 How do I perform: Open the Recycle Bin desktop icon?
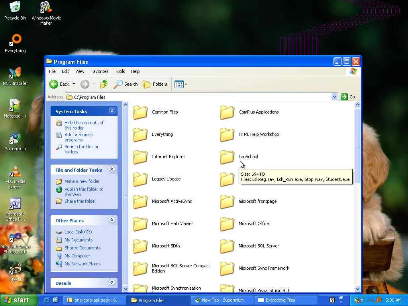click(15, 10)
